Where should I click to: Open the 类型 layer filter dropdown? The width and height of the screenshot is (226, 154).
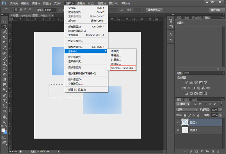[x=183, y=104]
